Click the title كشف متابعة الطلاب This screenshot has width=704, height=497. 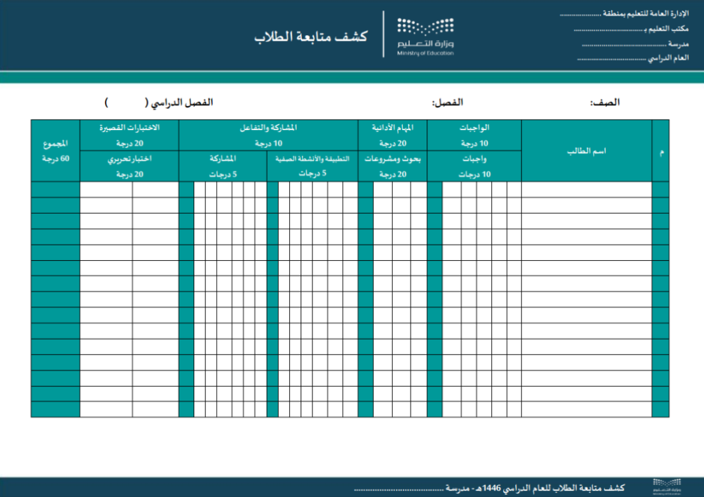pyautogui.click(x=310, y=37)
